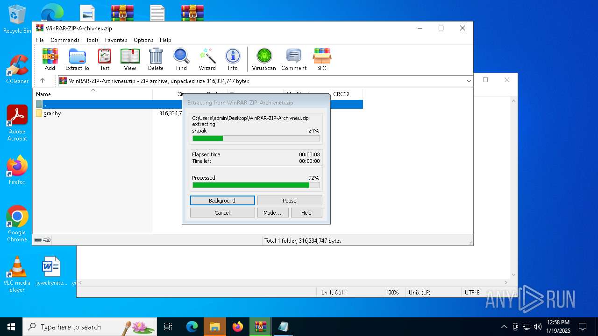Launch the Wizard wand icon
Viewport: 598px width, 336px height.
[x=207, y=59]
